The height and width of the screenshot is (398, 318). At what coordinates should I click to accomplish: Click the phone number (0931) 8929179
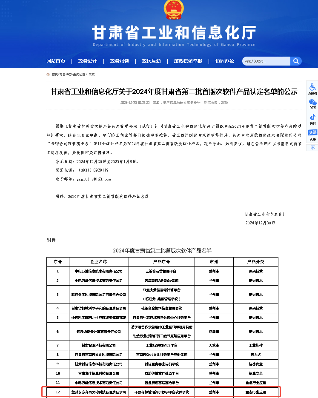tap(94, 170)
